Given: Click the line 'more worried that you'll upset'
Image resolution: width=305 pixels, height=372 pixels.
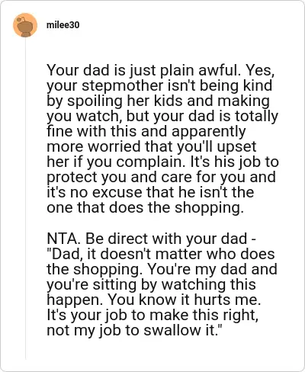Looking at the screenshot, I should [x=152, y=146].
